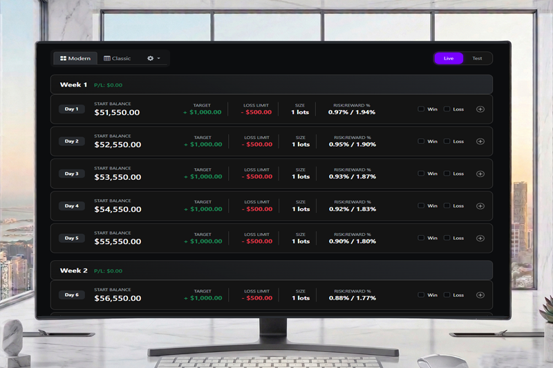
Task: Check the Win box for Day 5
Action: coord(421,238)
